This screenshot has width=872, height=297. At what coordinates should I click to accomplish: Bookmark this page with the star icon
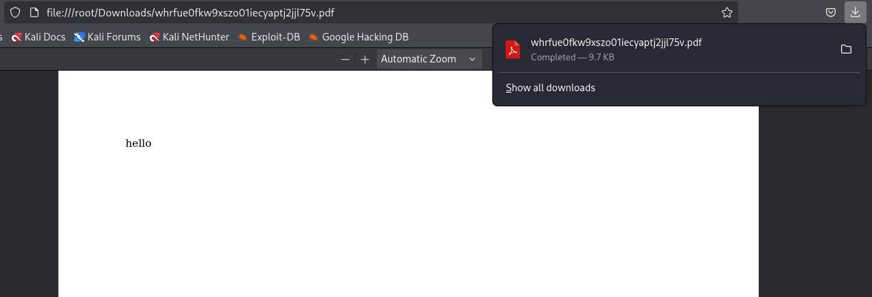[726, 12]
